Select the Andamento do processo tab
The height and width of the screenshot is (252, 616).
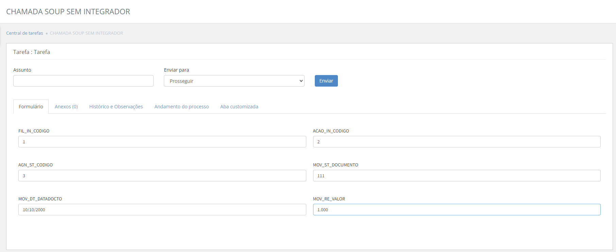182,107
